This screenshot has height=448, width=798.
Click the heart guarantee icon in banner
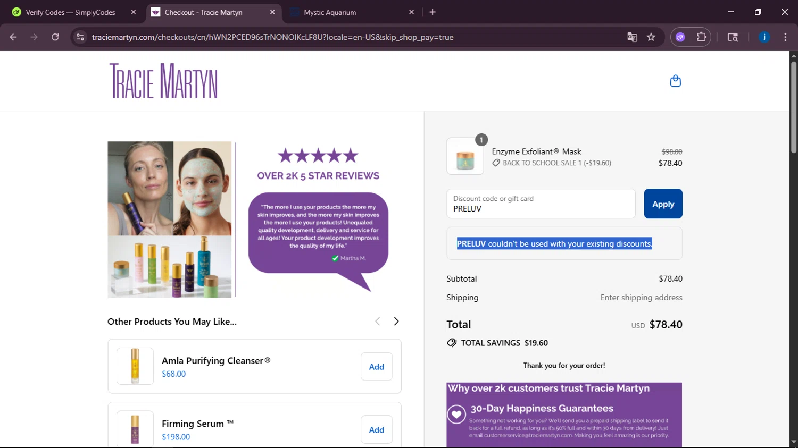tap(456, 414)
